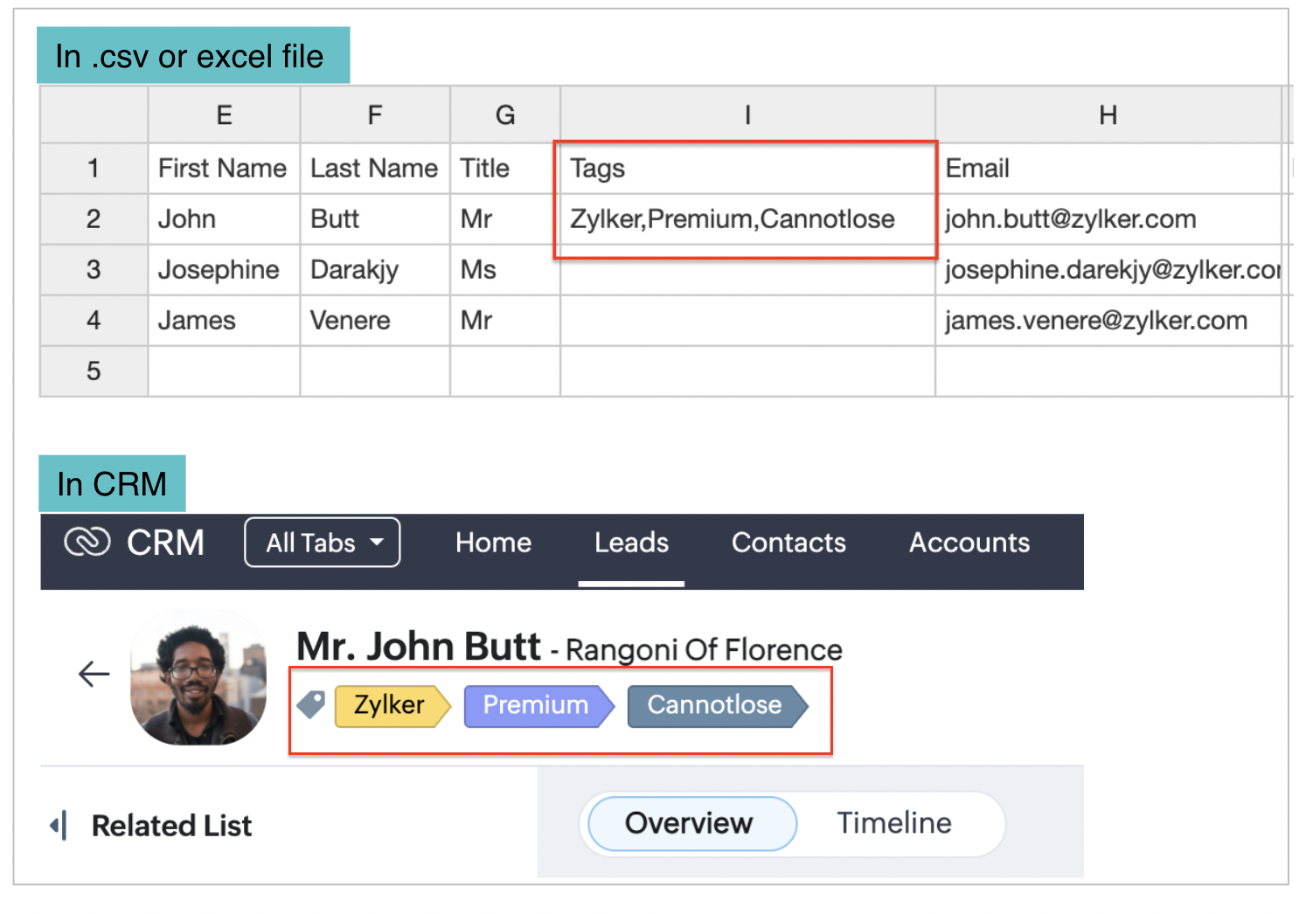This screenshot has height=914, width=1306.
Task: Click the tag icon beside Zylker
Action: [x=310, y=704]
